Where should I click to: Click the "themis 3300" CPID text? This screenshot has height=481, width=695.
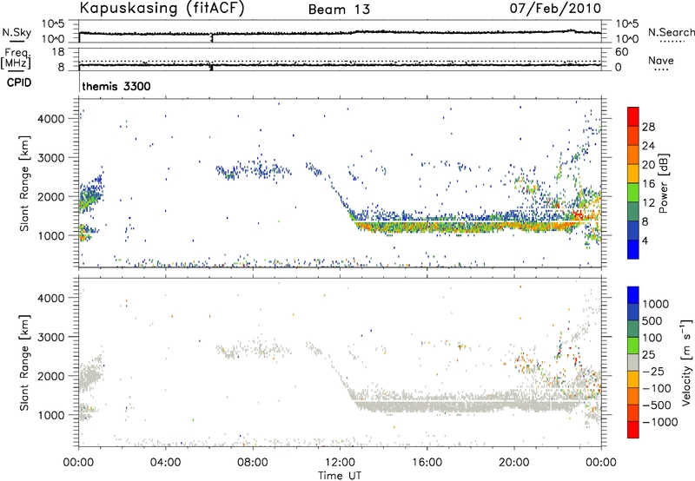(x=116, y=86)
